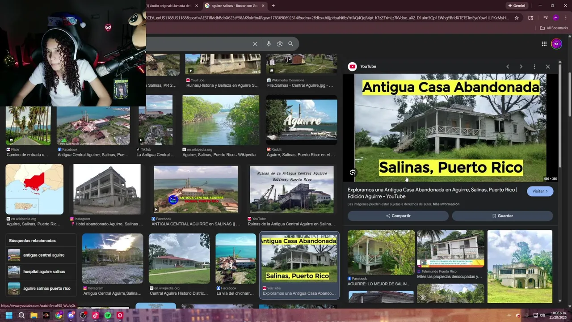This screenshot has height=322, width=572.
Task: Expand hidden system tray icons chevron
Action: point(509,315)
